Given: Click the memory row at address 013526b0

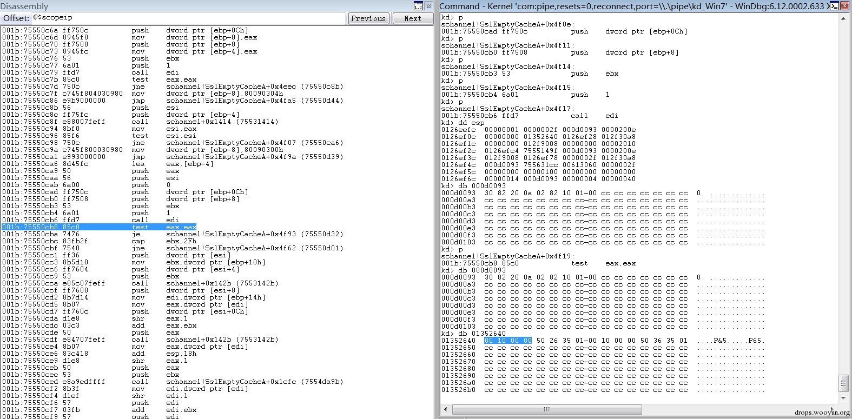Looking at the screenshot, I should (x=603, y=390).
